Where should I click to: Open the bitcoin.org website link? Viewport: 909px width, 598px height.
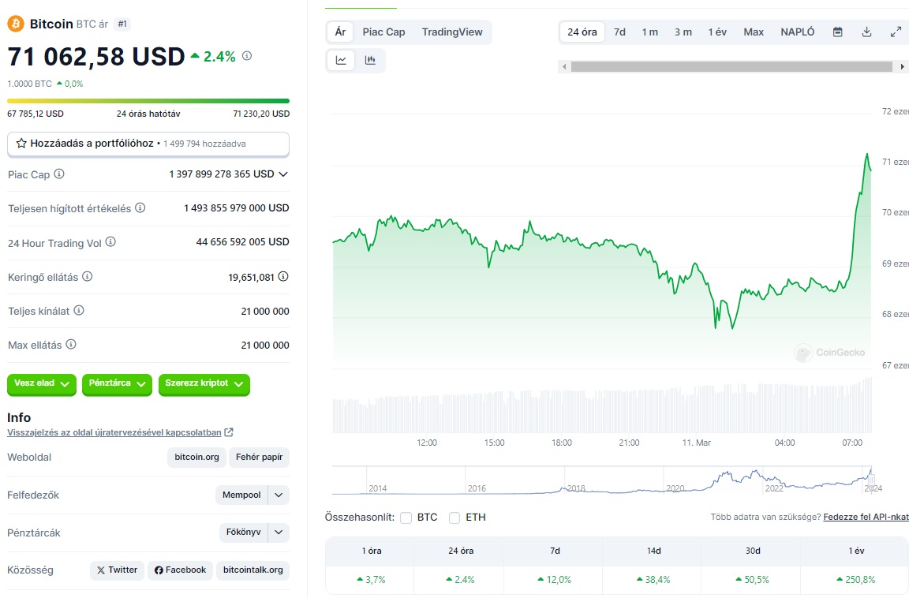pos(196,458)
